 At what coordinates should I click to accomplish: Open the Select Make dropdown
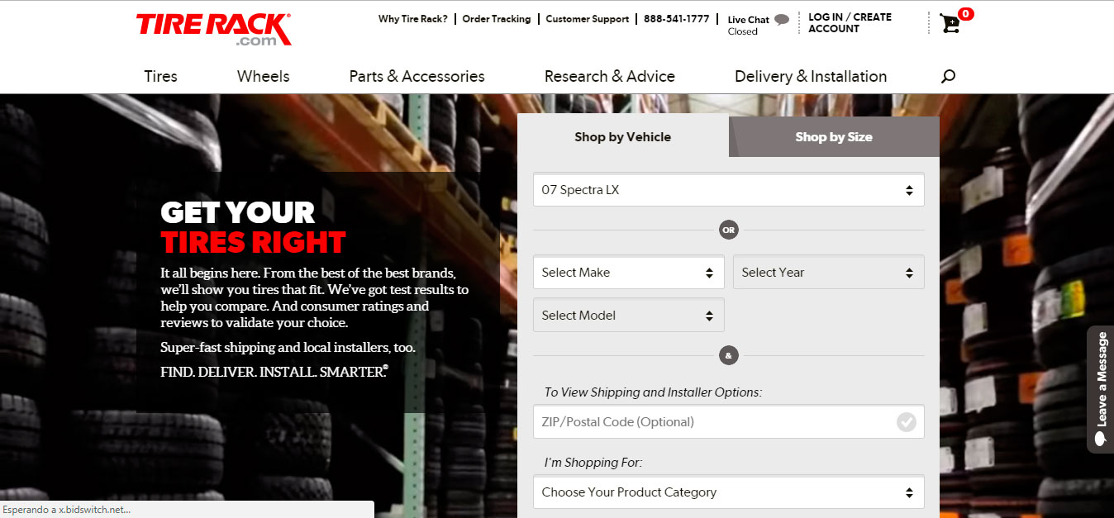(x=628, y=273)
